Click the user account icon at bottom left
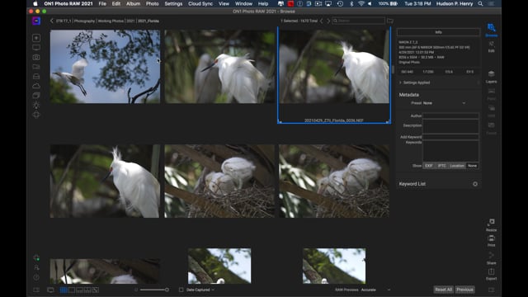Screen dimensions: 528x297 (36, 267)
